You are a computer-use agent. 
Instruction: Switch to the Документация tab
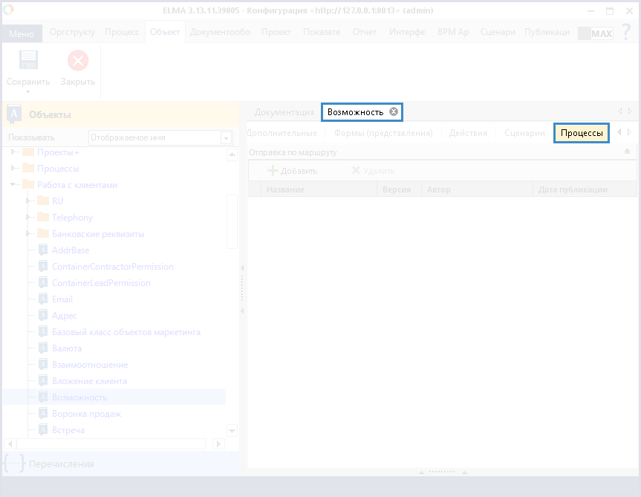click(284, 112)
